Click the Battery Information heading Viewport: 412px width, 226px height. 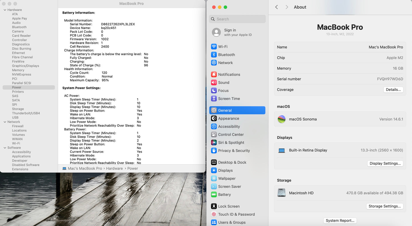pos(79,13)
